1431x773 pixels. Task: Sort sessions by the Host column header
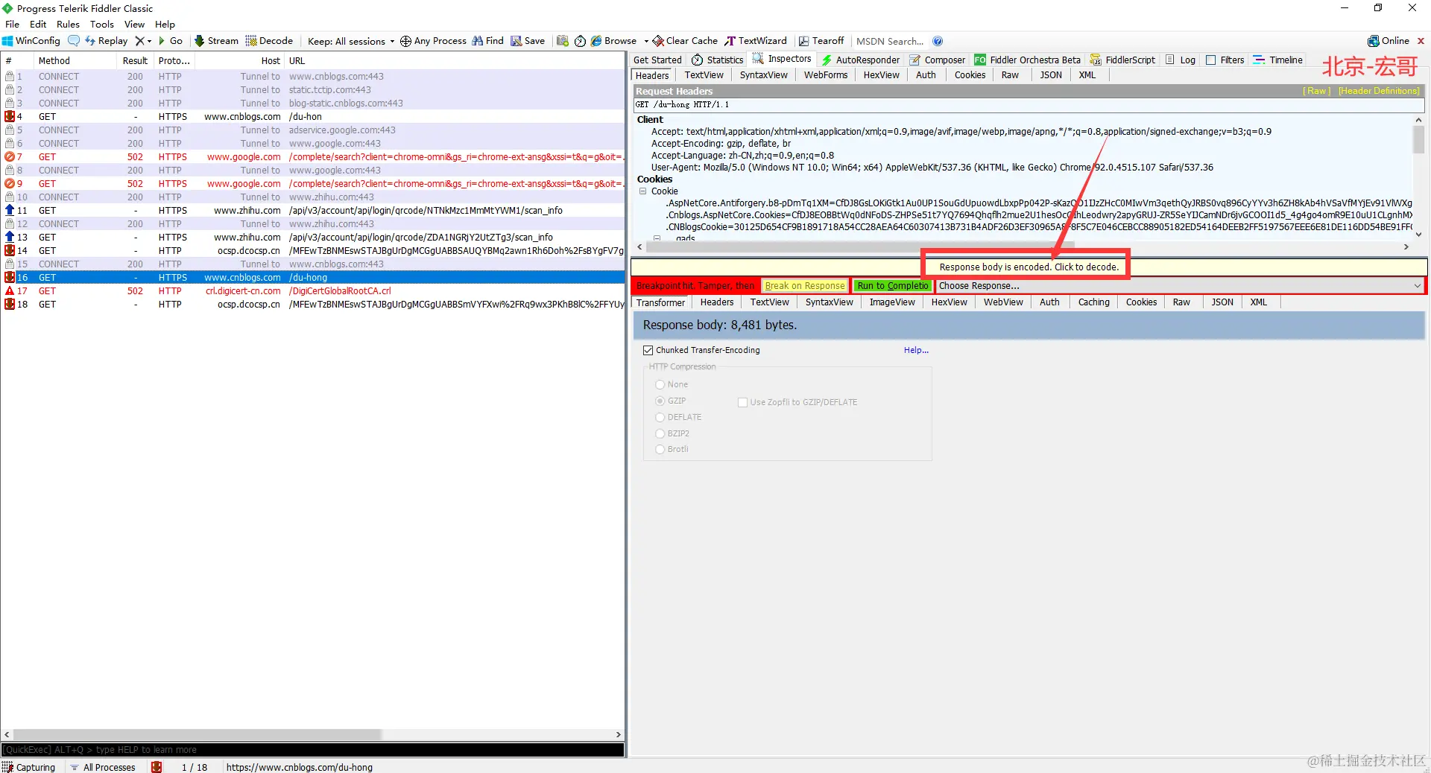click(240, 61)
